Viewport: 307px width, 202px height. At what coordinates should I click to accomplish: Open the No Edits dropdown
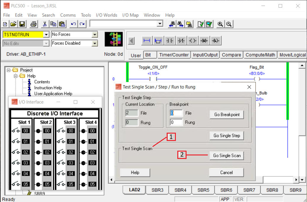tap(46, 43)
